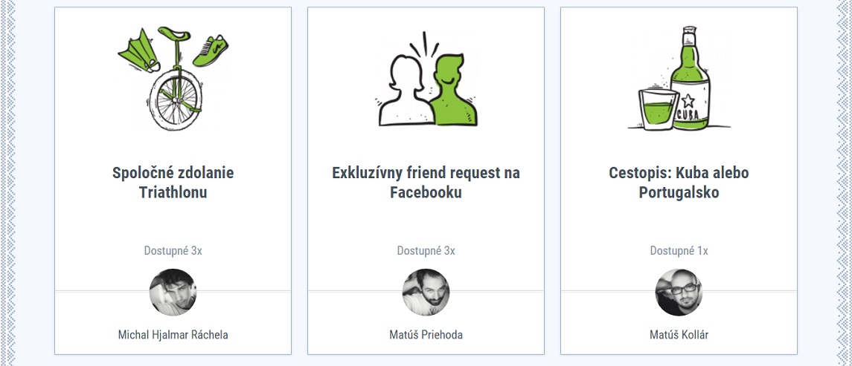Screen dimensions: 852x366
Task: Click the green running shoe drawing
Action: coord(211,49)
